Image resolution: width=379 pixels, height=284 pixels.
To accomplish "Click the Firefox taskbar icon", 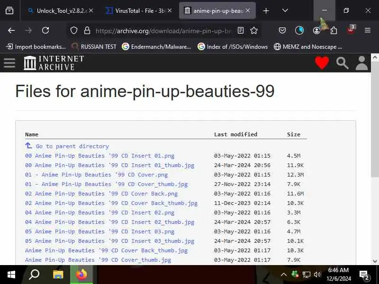I will click(81, 275).
